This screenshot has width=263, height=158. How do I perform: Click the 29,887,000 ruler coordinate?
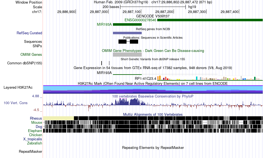point(99,12)
